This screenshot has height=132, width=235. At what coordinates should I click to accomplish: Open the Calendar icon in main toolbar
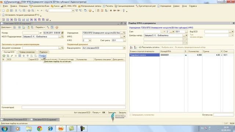[102, 11]
